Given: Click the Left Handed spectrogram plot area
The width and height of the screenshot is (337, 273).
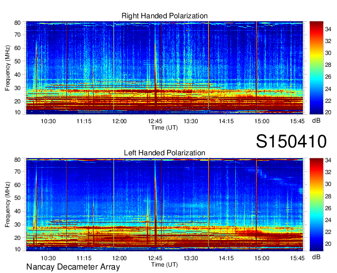Looking at the screenshot, I should point(165,205).
